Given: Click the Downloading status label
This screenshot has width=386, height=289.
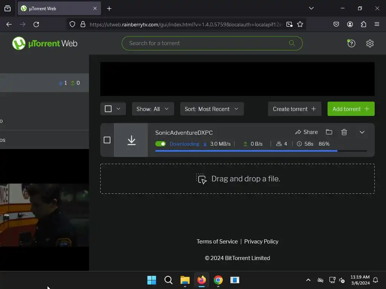Looking at the screenshot, I should point(184,144).
